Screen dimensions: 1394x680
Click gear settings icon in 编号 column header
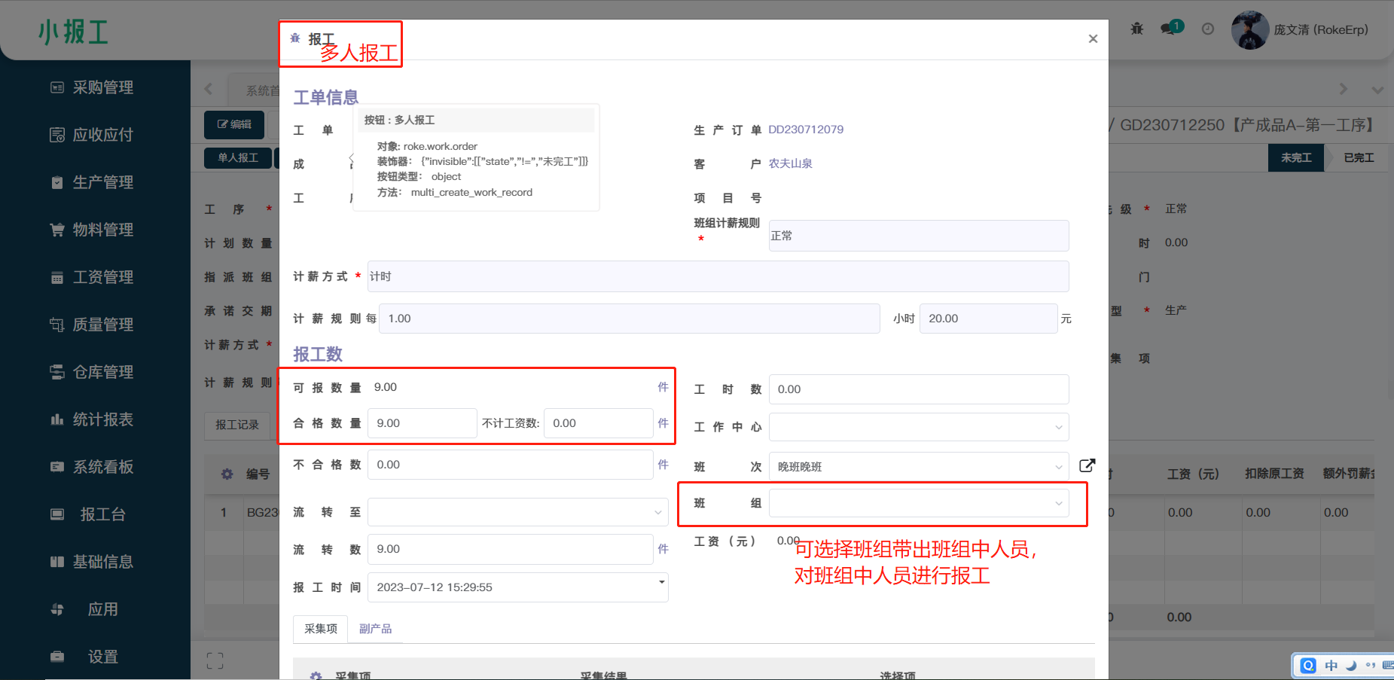(227, 474)
